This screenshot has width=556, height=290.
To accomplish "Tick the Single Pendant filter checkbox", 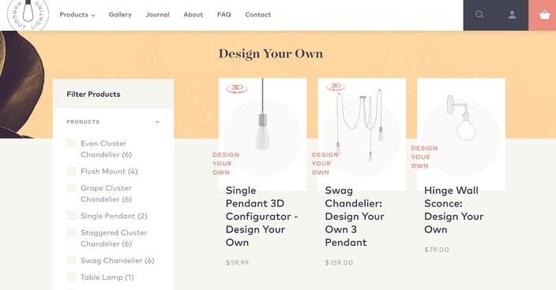I will pyautogui.click(x=71, y=216).
